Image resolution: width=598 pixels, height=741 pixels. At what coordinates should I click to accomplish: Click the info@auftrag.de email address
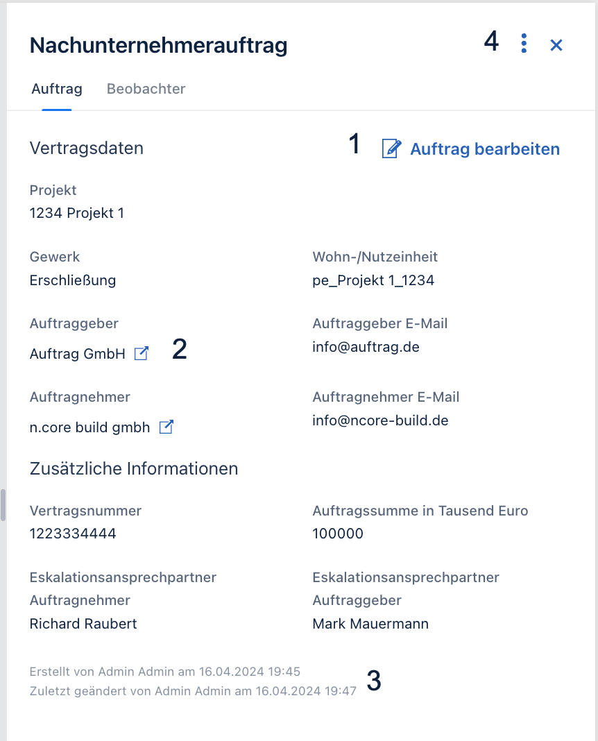366,347
